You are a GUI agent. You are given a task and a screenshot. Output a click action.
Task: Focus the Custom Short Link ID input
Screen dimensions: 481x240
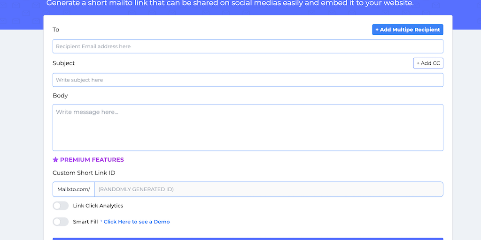click(x=268, y=189)
